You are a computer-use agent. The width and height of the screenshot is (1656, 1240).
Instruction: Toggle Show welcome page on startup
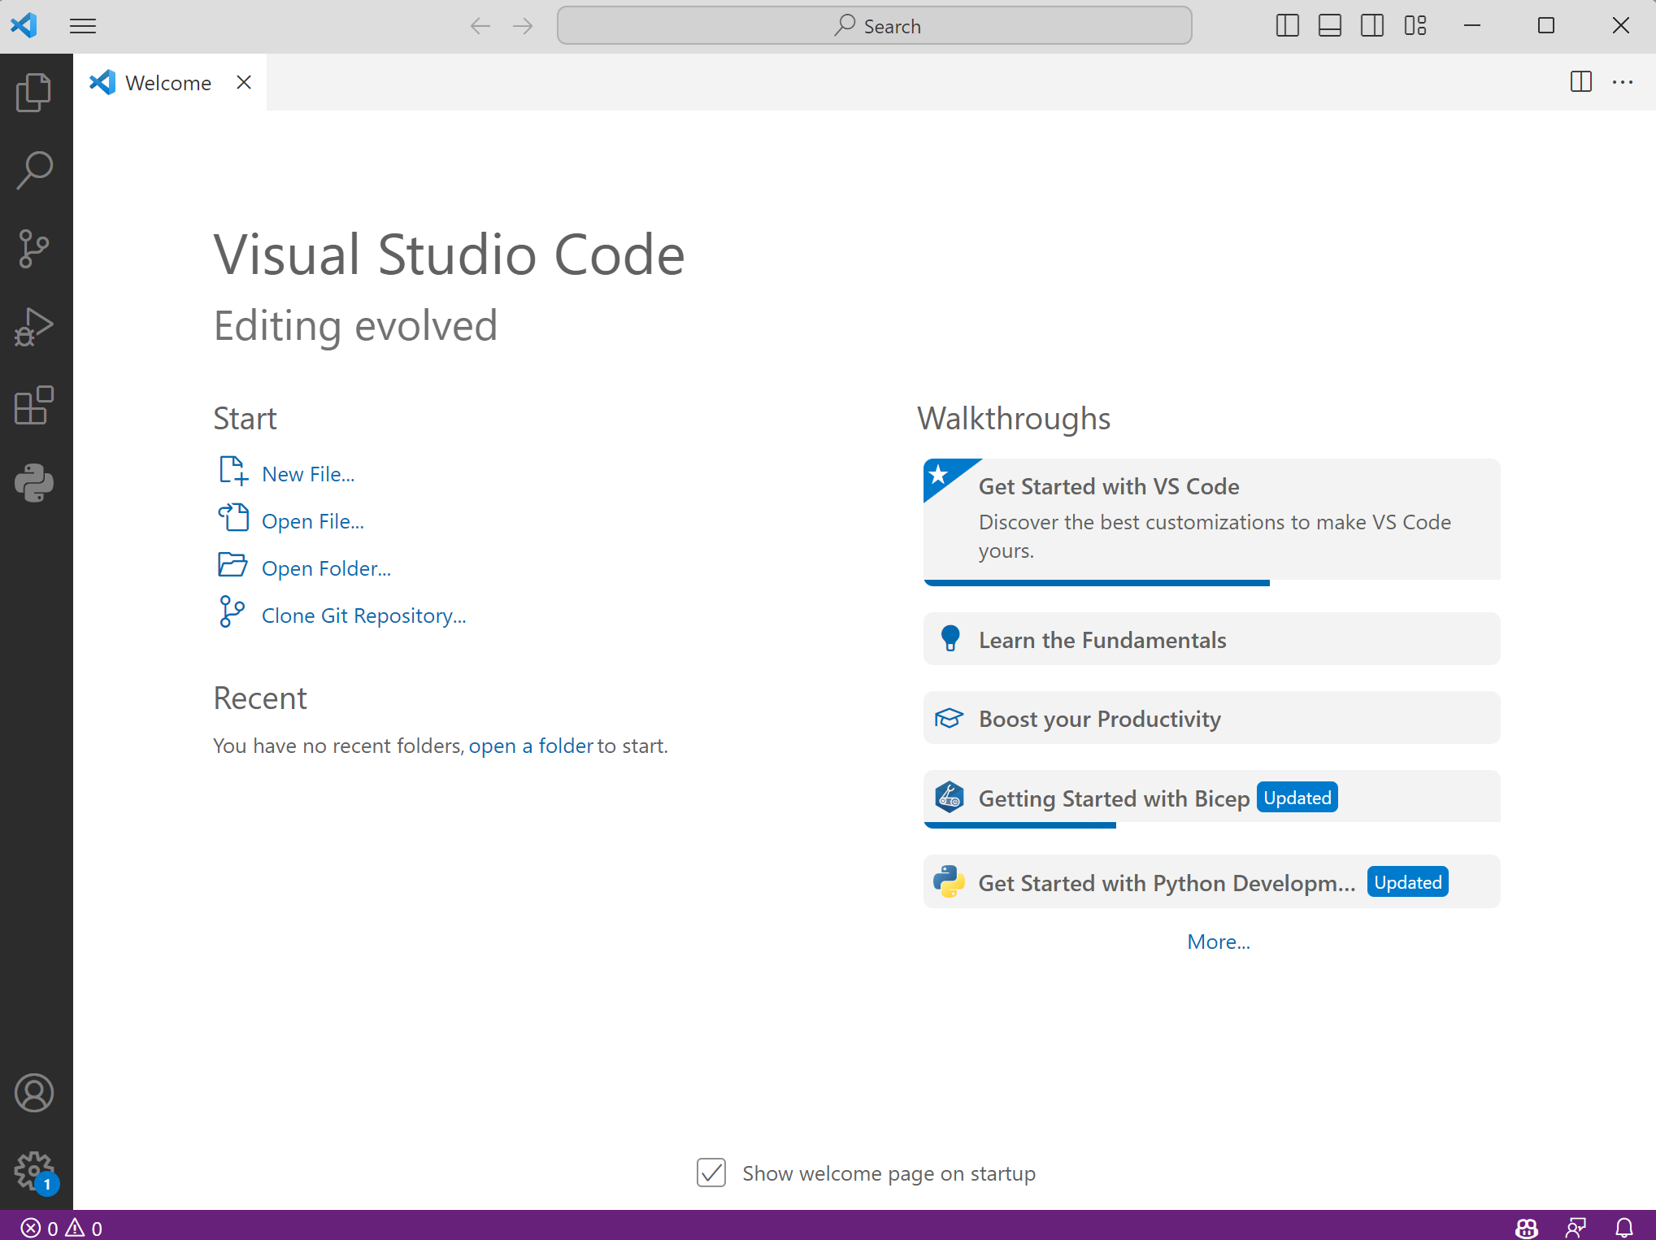(x=714, y=1173)
